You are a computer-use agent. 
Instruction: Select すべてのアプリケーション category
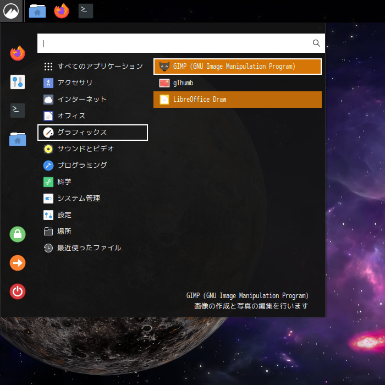92,67
